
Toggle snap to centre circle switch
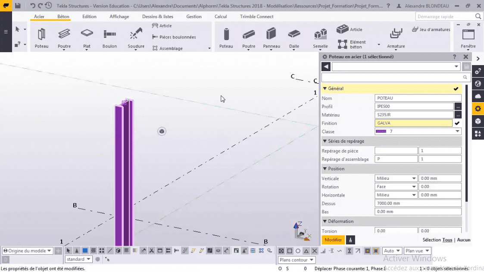pyautogui.click(x=298, y=251)
